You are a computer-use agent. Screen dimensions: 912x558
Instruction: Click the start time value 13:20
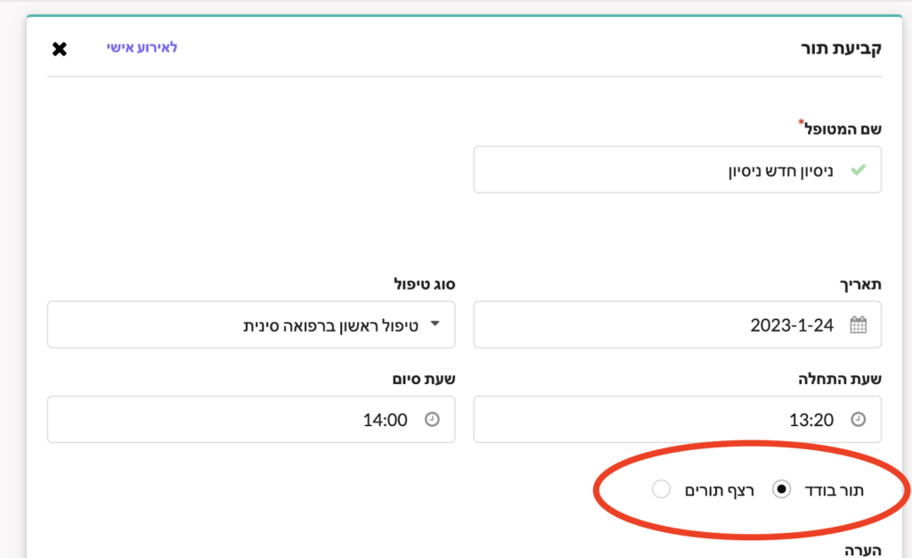click(810, 420)
